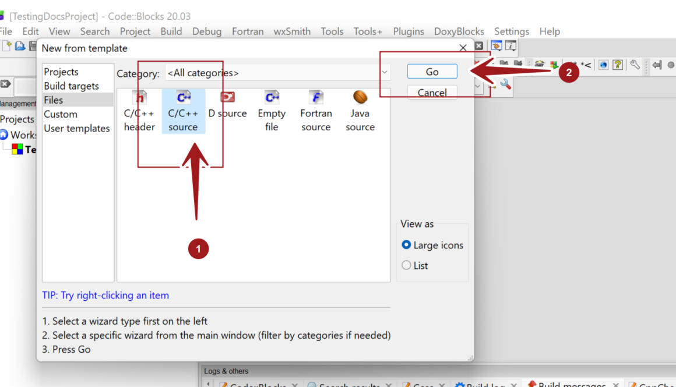
Task: Switch view to List radio button
Action: 407,265
